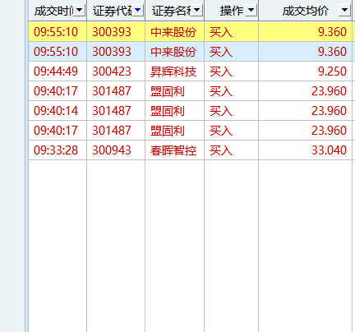Open the 证券代码 column filter dropdown arrow
The height and width of the screenshot is (332, 355).
138,11
